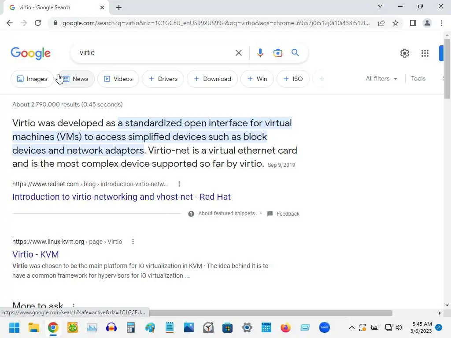Show hidden system tray icons
451x338 pixels.
coord(351,327)
